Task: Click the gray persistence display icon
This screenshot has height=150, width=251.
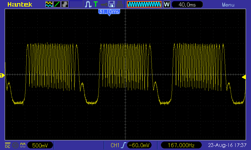Action: (x=65, y=4)
